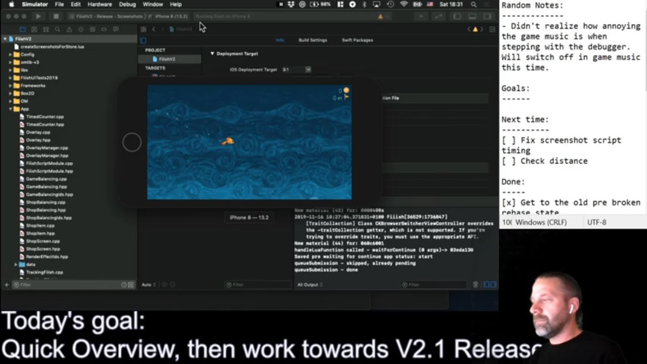Click the toolbar warning triangle indicator

pos(380,16)
